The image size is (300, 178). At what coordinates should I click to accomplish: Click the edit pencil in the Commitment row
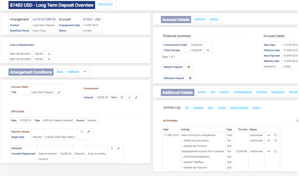click(x=136, y=98)
